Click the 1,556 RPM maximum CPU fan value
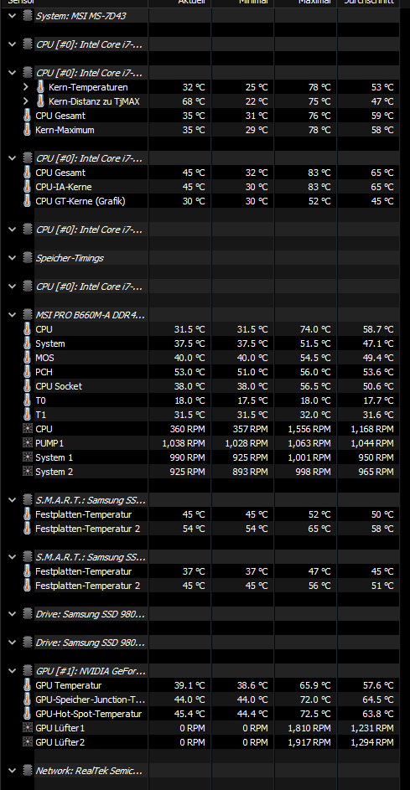The height and width of the screenshot is (790, 410). tap(309, 429)
